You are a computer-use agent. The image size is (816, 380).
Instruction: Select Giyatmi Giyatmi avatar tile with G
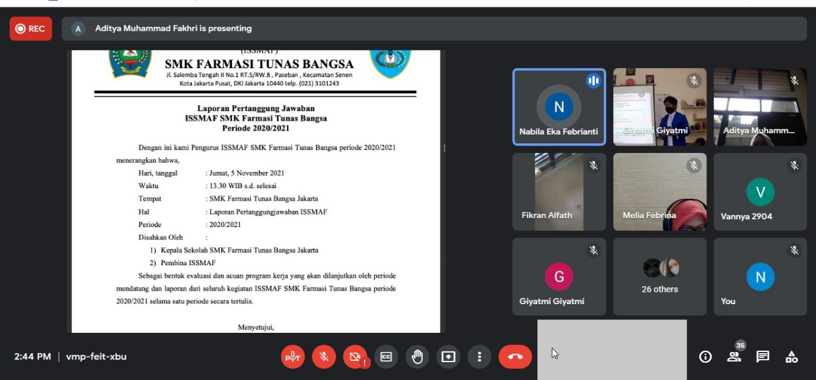(559, 277)
